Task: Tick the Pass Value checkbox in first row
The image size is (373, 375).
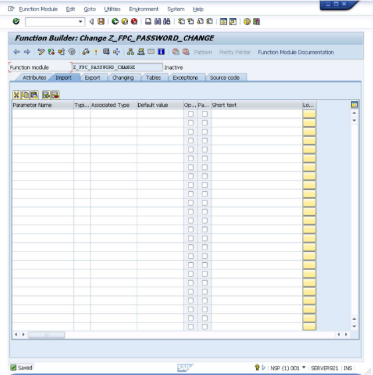Action: 204,114
